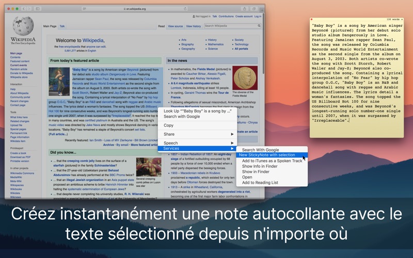This screenshot has width=413, height=258.
Task: Open the View source tab
Action: coord(175,26)
